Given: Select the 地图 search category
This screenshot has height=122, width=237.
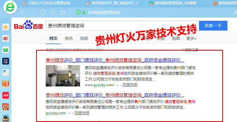Looking at the screenshot, I should click(x=176, y=38).
